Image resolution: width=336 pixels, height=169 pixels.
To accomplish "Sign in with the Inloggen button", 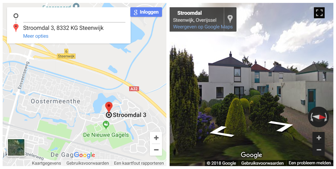I will click(x=146, y=12).
